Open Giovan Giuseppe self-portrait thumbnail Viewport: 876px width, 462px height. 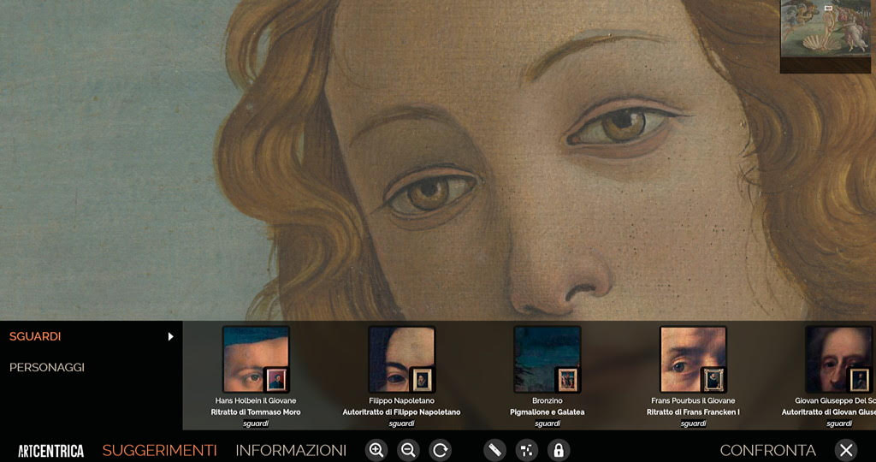coord(838,359)
